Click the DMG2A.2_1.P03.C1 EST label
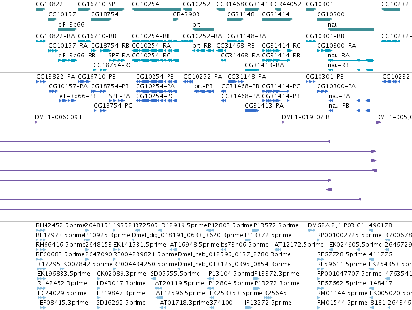The image size is (412, 310). (x=336, y=225)
